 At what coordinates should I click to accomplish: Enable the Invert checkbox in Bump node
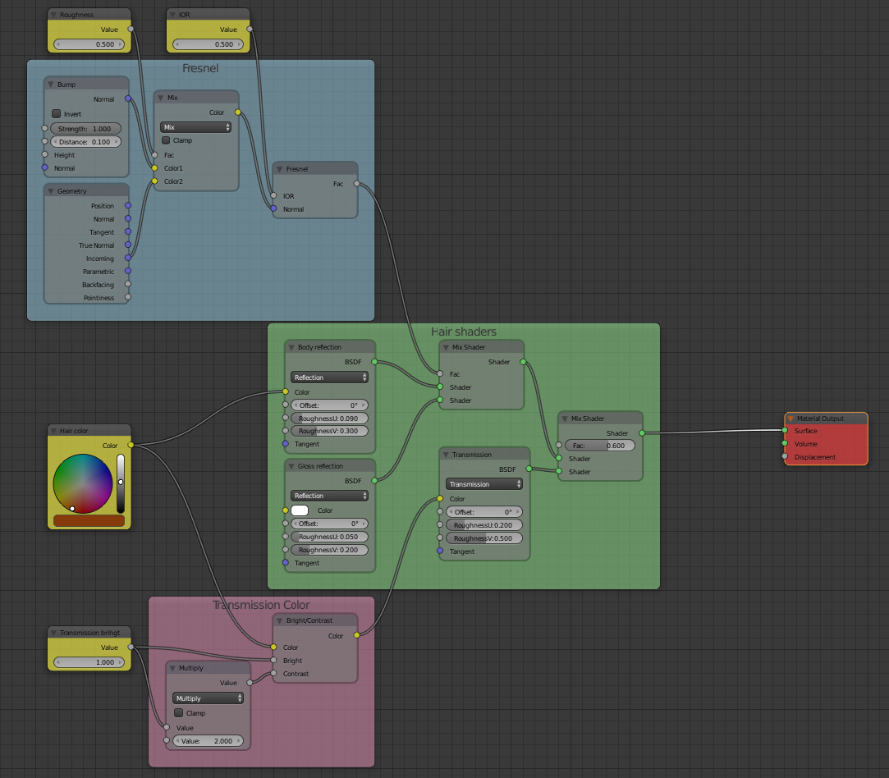56,114
